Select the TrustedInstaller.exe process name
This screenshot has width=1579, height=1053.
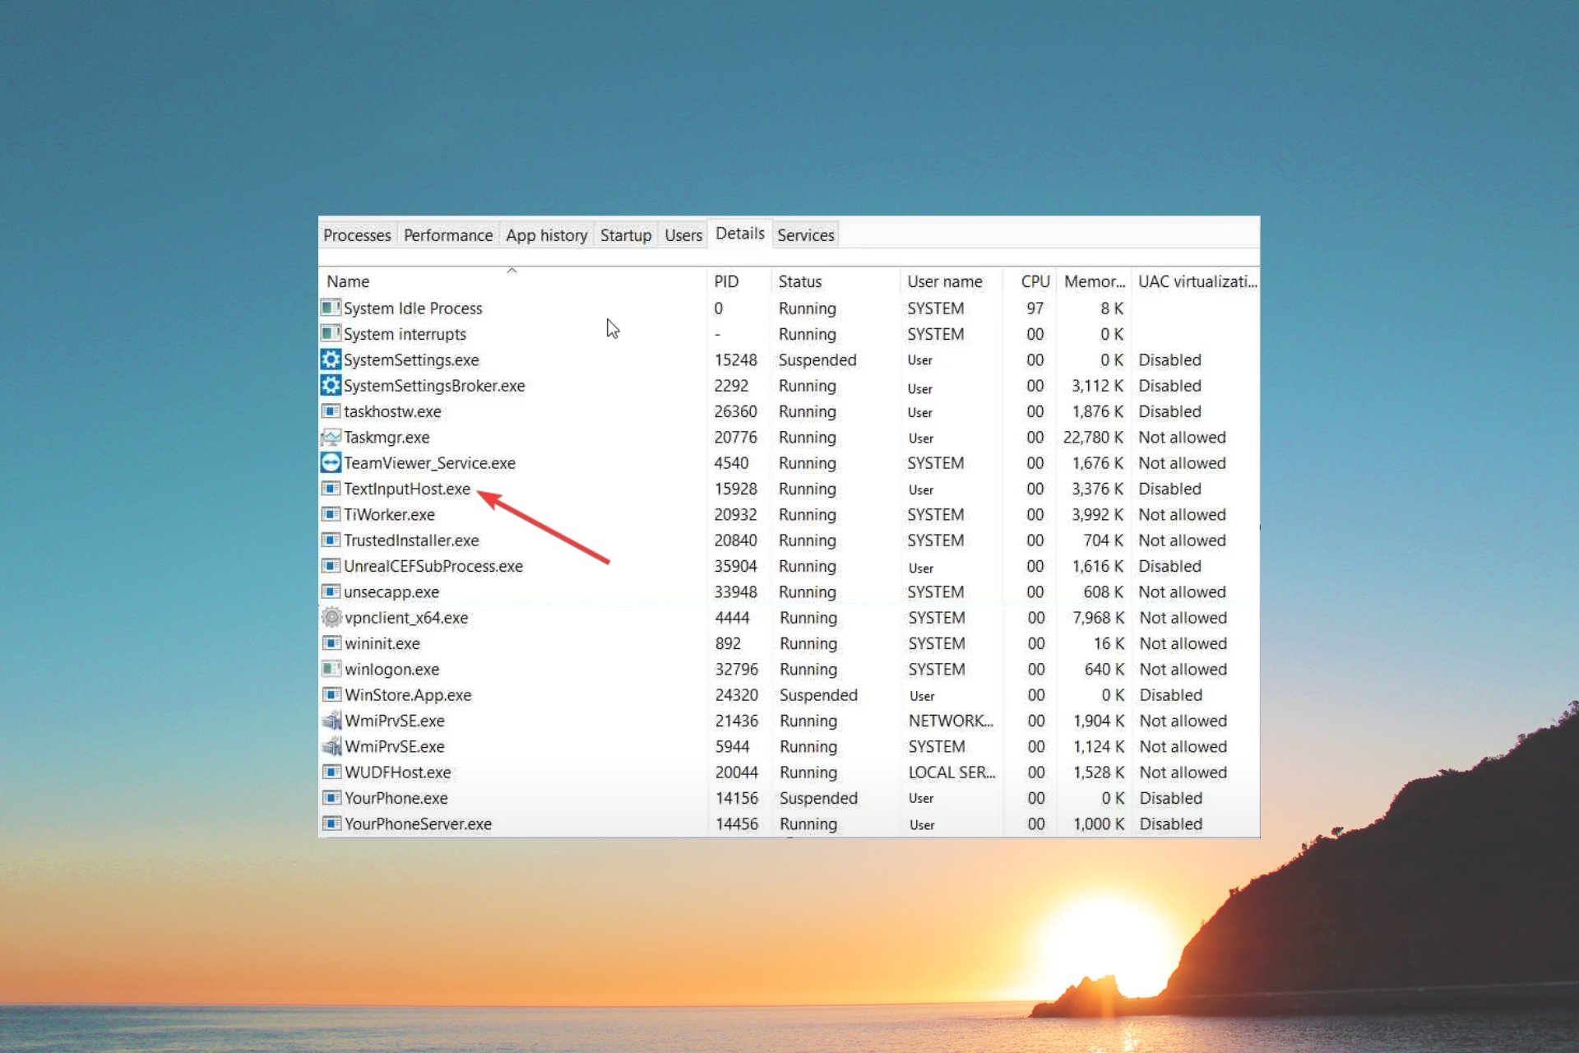coord(411,540)
